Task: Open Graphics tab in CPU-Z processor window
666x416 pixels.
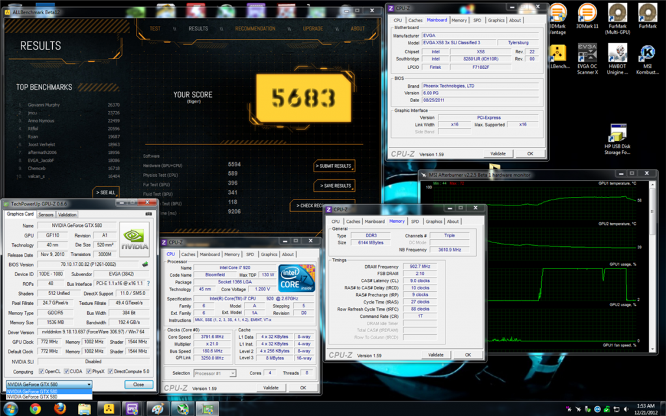Action: click(x=269, y=255)
